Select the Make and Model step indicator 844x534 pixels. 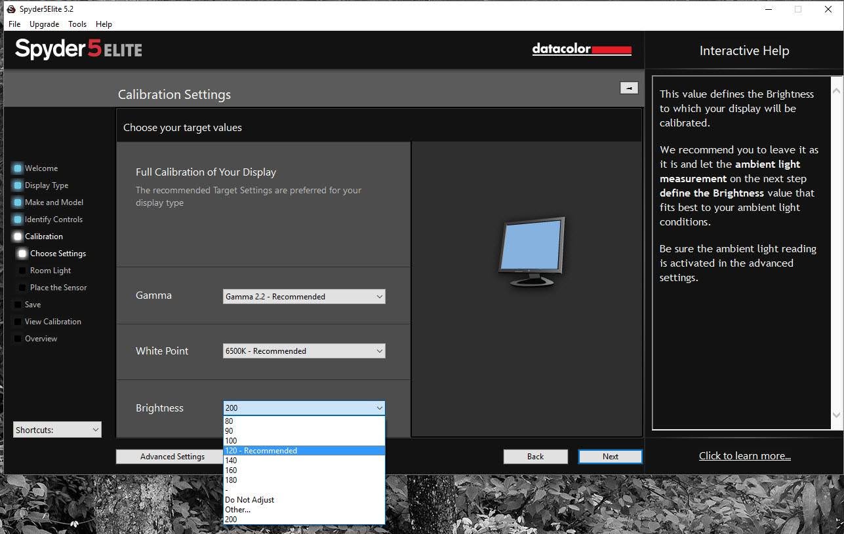[18, 202]
